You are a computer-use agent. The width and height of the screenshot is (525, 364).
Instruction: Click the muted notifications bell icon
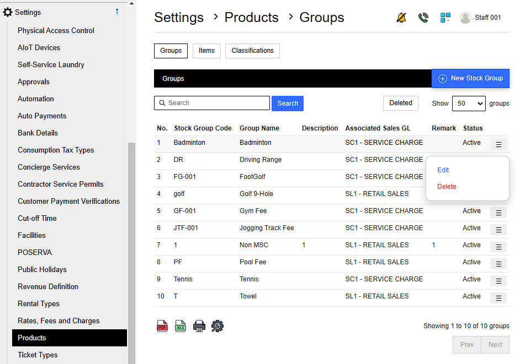(401, 18)
